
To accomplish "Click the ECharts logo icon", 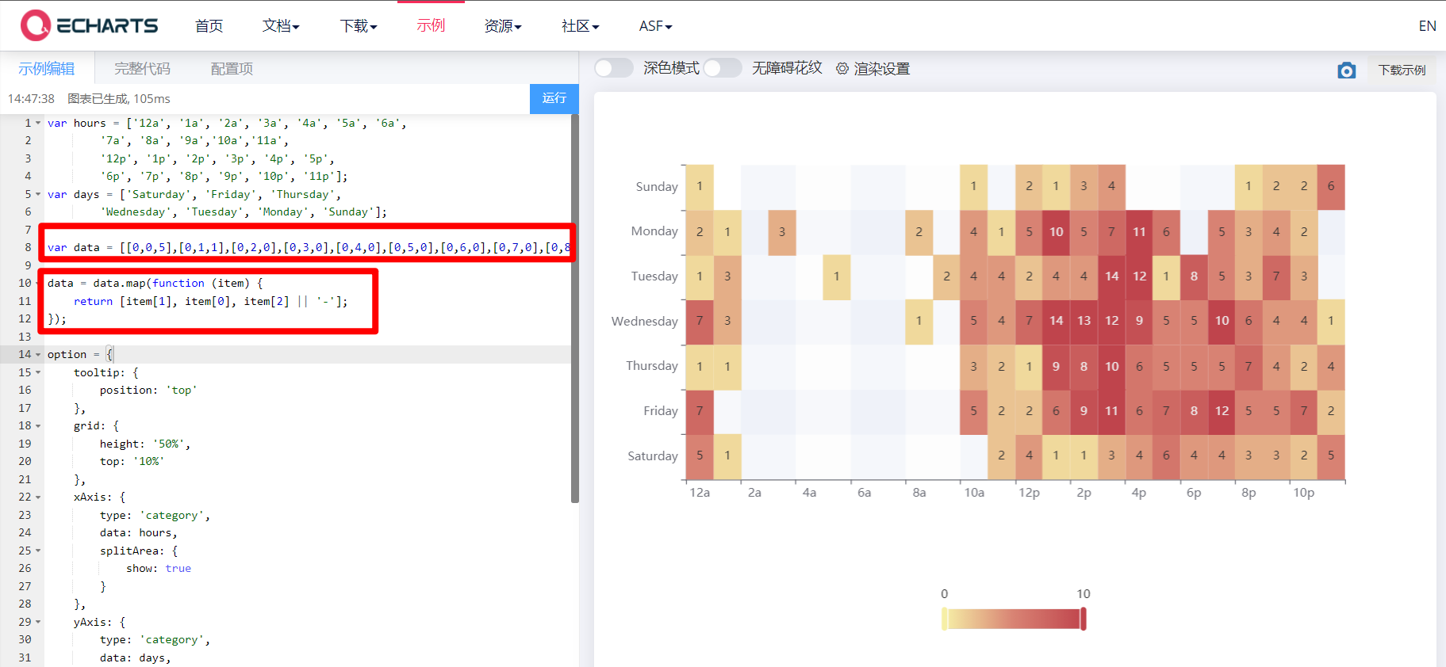I will click(x=36, y=25).
